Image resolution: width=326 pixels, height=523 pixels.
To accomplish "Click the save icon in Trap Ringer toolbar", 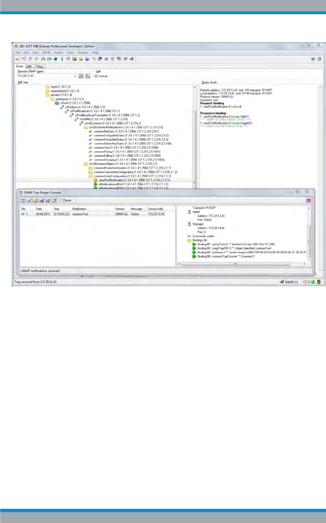I will [42, 200].
